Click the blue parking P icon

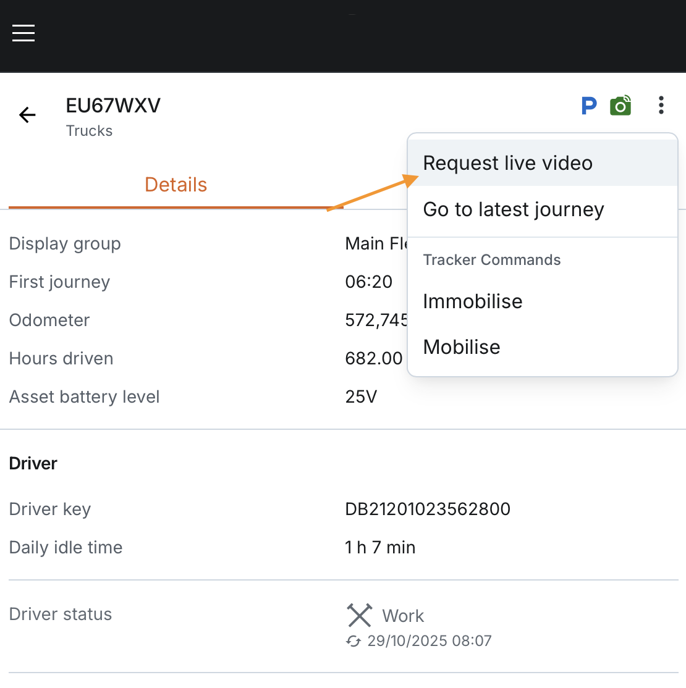pyautogui.click(x=589, y=106)
